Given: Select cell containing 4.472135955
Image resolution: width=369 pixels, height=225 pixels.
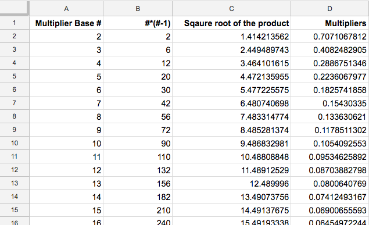Looking at the screenshot, I should click(x=231, y=76).
